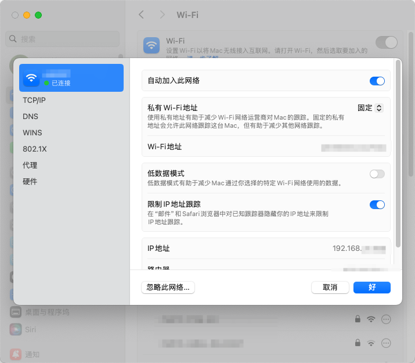Open the WINS section

click(x=33, y=132)
